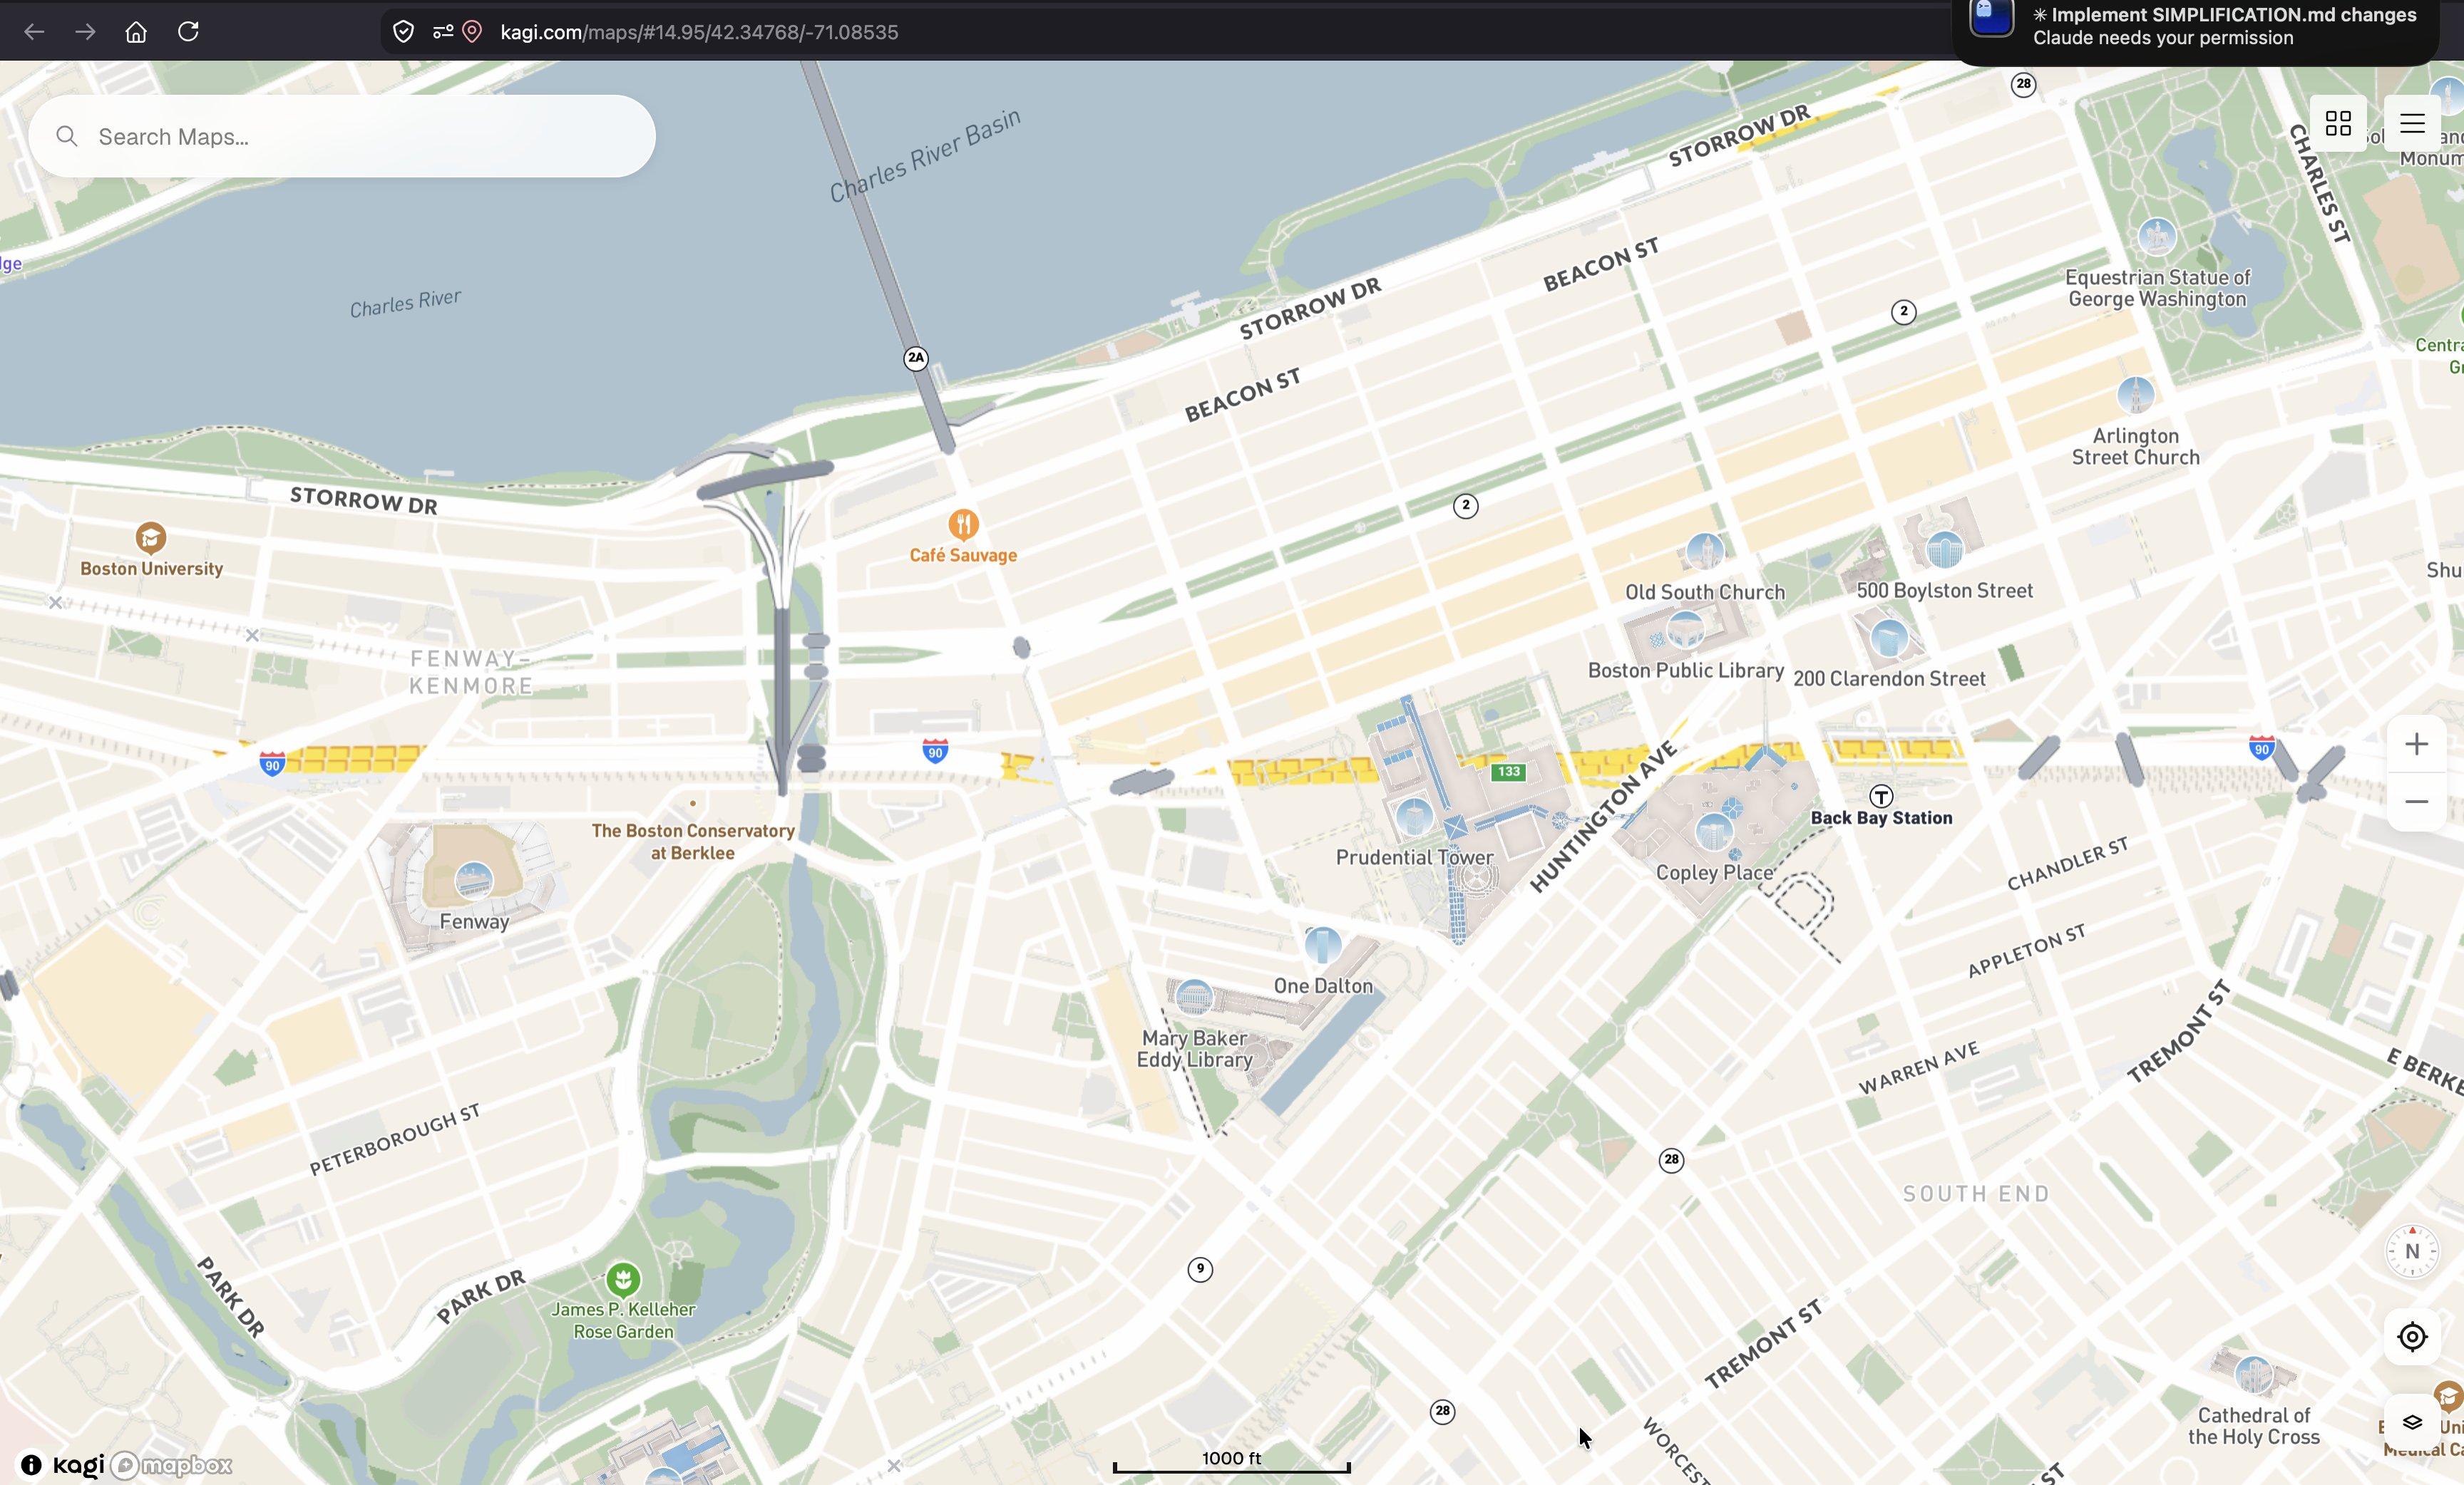Select the Old South Church marker
The height and width of the screenshot is (1485, 2464).
click(1705, 551)
